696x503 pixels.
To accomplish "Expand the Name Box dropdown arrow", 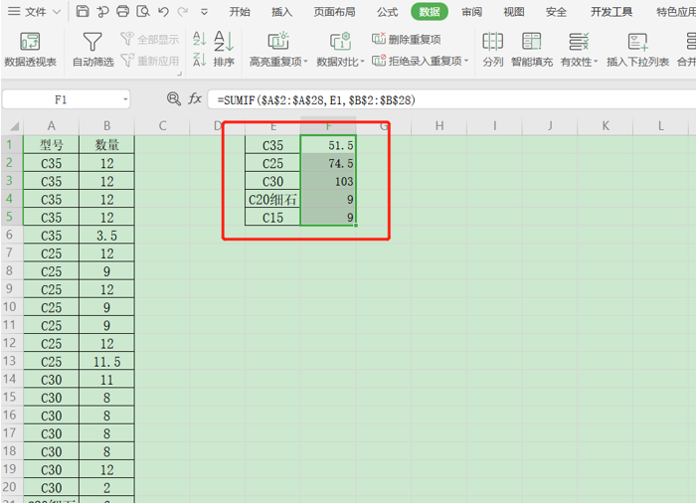I will (125, 99).
